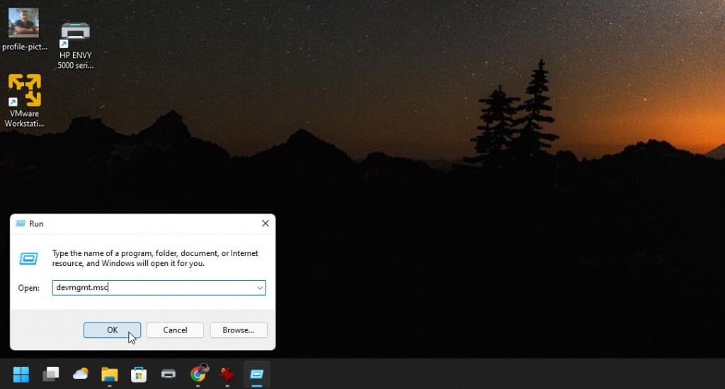This screenshot has height=389, width=725.
Task: Click the Browse... button
Action: tap(238, 330)
